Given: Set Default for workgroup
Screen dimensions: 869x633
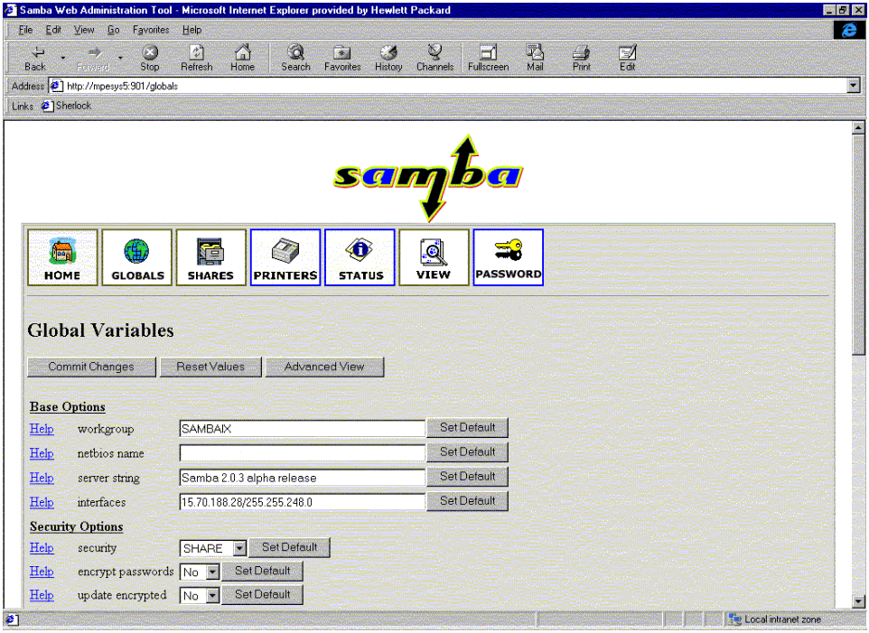Looking at the screenshot, I should click(x=467, y=427).
